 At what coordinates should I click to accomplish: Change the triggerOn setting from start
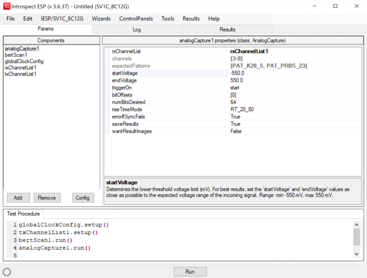click(x=235, y=87)
